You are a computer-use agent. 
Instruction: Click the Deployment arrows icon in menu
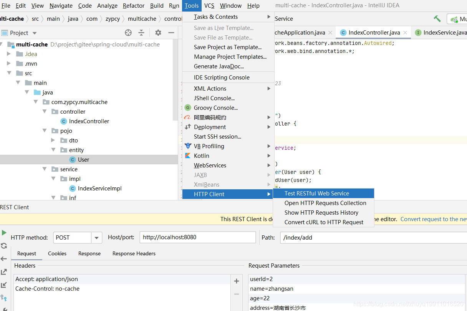(x=188, y=127)
